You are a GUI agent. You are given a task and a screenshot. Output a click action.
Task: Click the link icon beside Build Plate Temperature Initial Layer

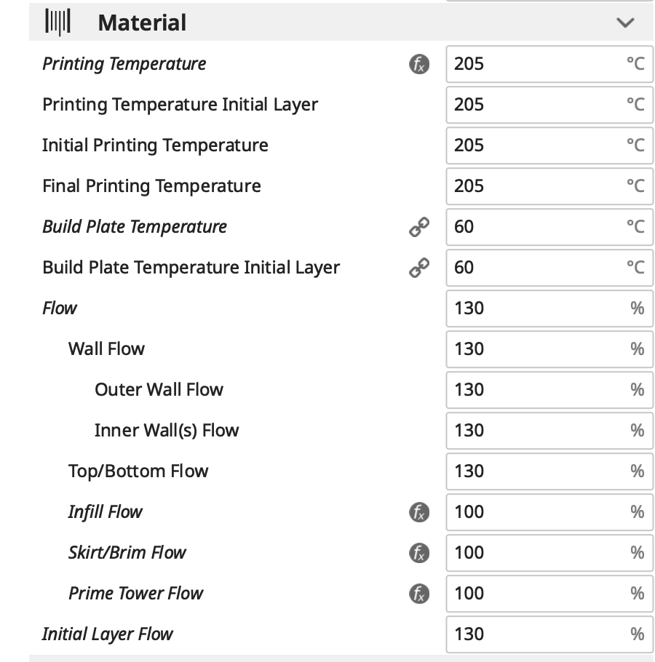tap(418, 268)
